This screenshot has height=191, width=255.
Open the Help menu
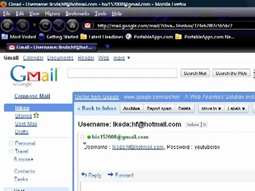117,14
